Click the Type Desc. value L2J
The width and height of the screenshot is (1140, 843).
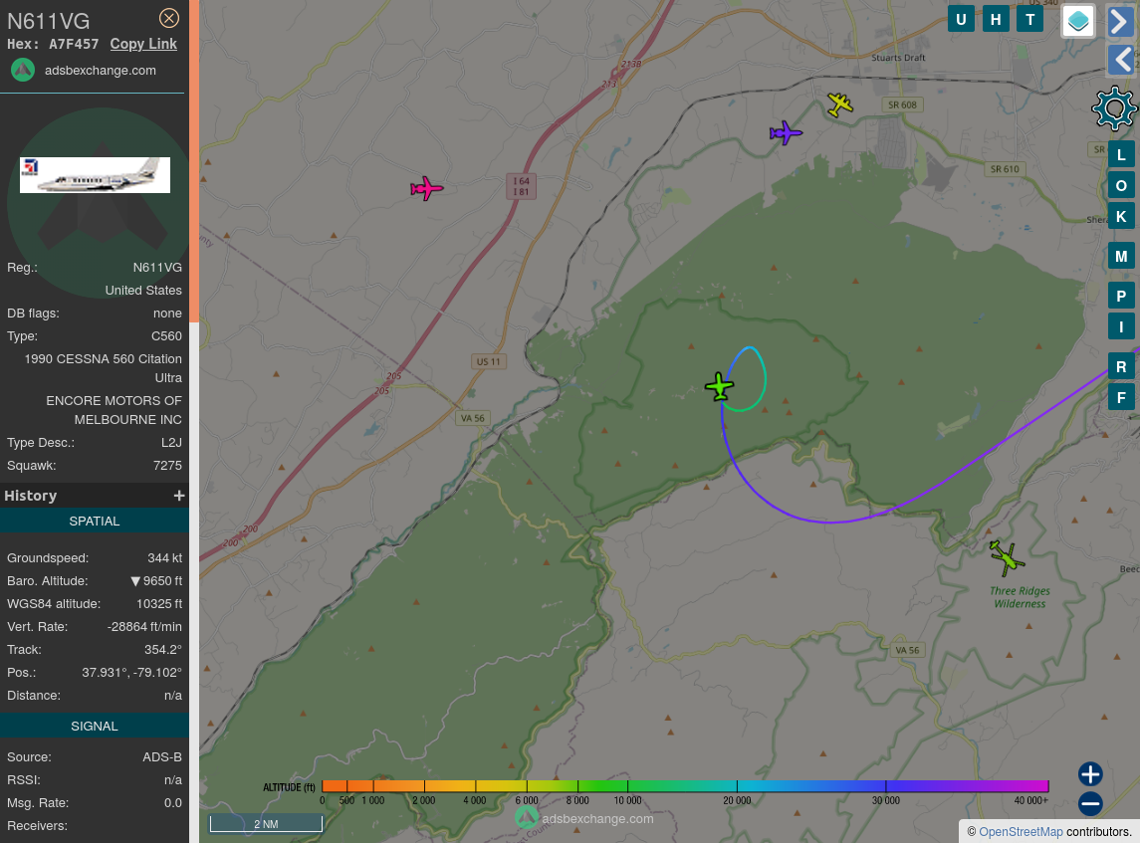click(171, 443)
